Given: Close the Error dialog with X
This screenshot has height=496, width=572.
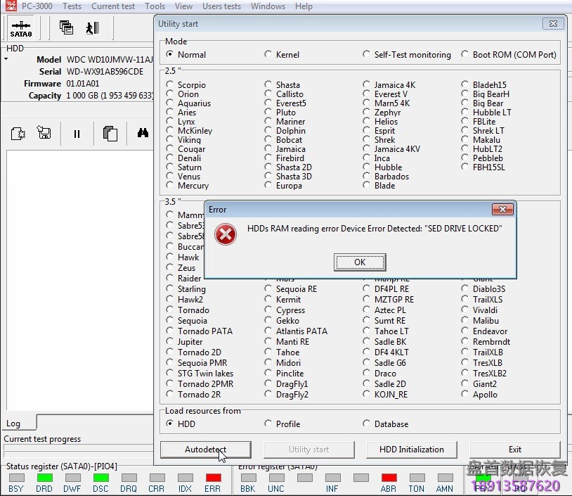Looking at the screenshot, I should pos(502,210).
